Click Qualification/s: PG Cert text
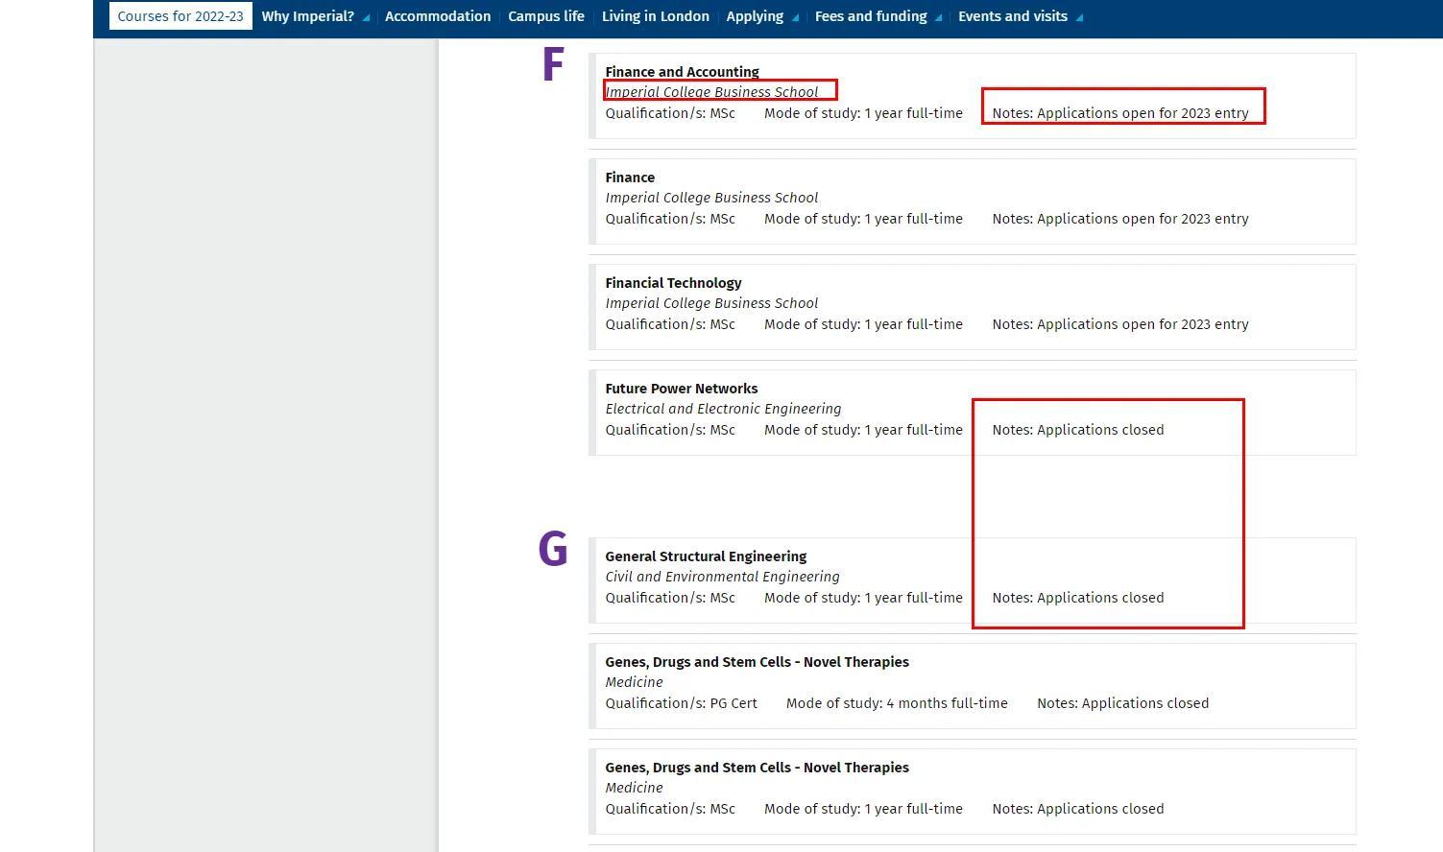The width and height of the screenshot is (1443, 852). tap(681, 703)
